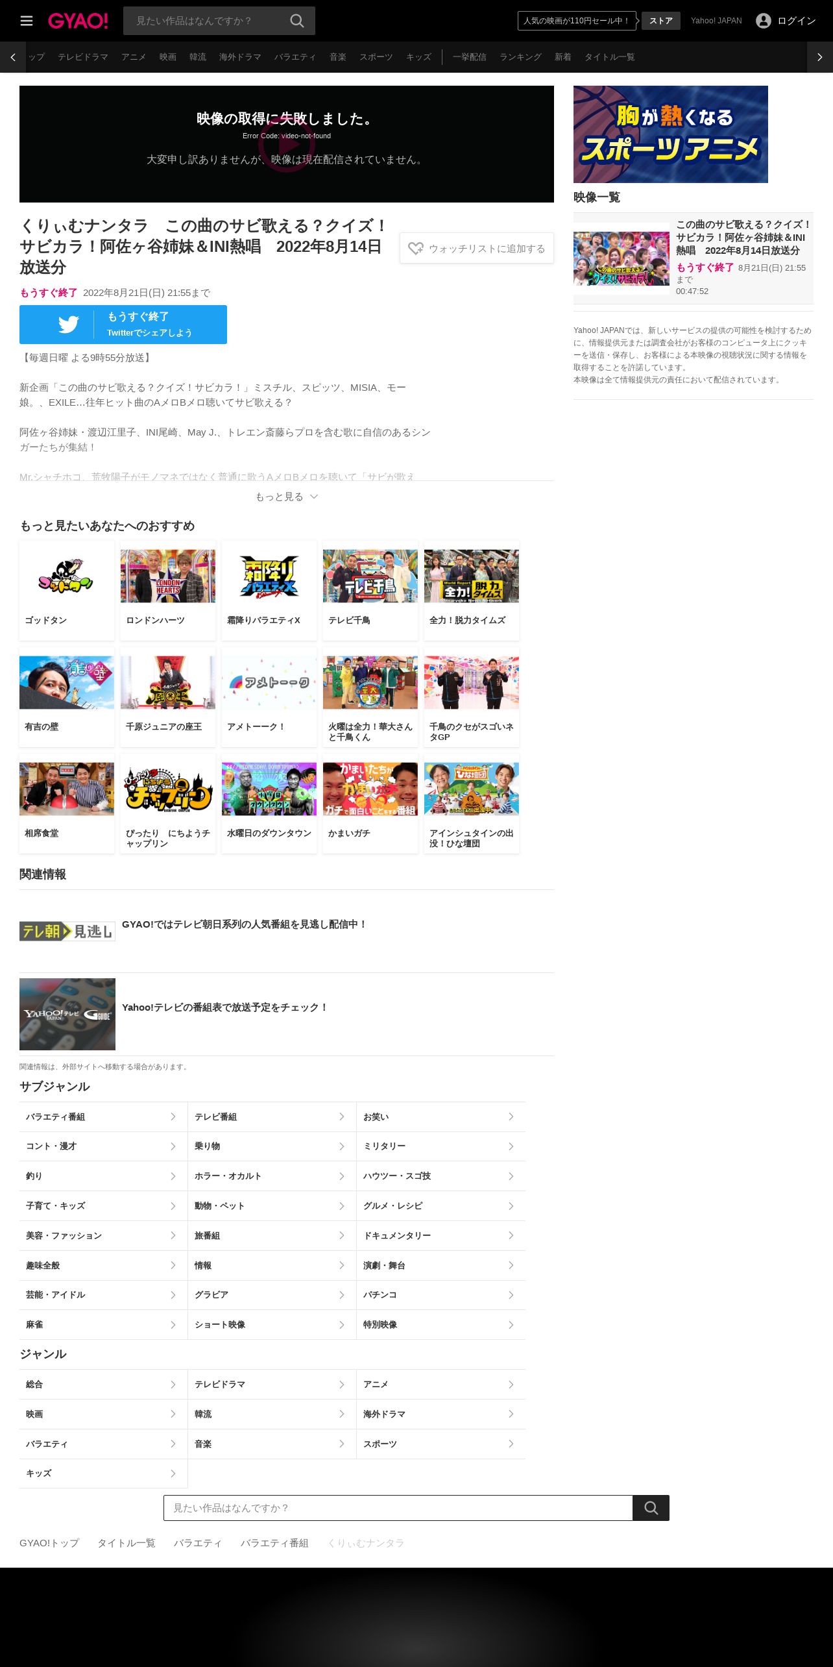The width and height of the screenshot is (833, 1667).
Task: Open the お笑い subgenre chevron
Action: [x=511, y=1117]
